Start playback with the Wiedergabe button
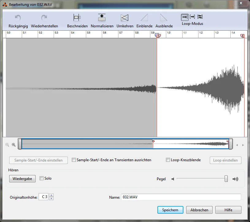The image size is (250, 222). (x=22, y=179)
